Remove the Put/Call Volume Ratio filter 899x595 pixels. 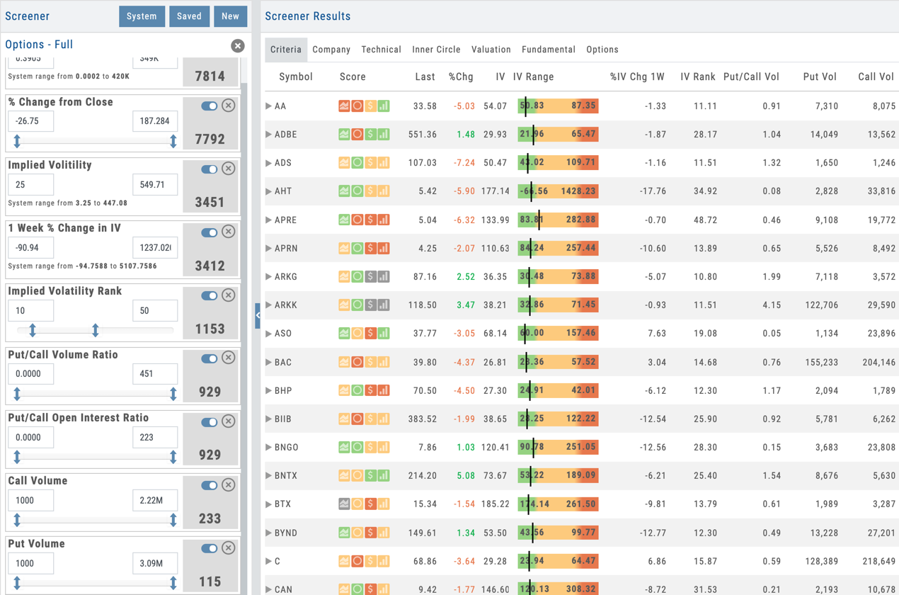coord(229,358)
